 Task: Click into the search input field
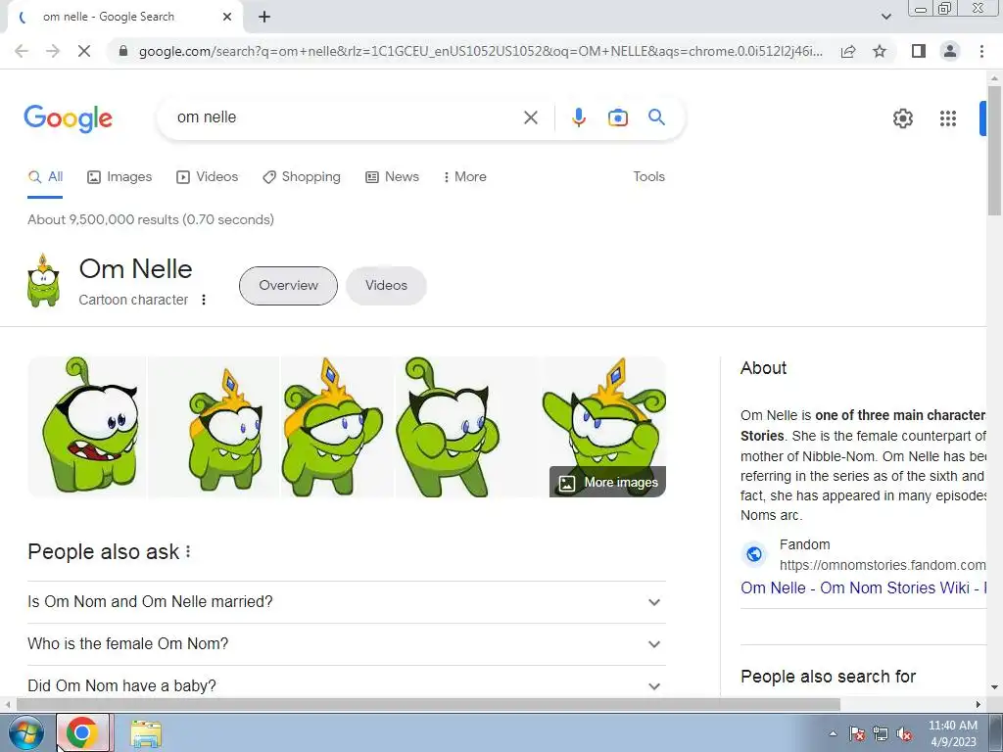click(346, 117)
